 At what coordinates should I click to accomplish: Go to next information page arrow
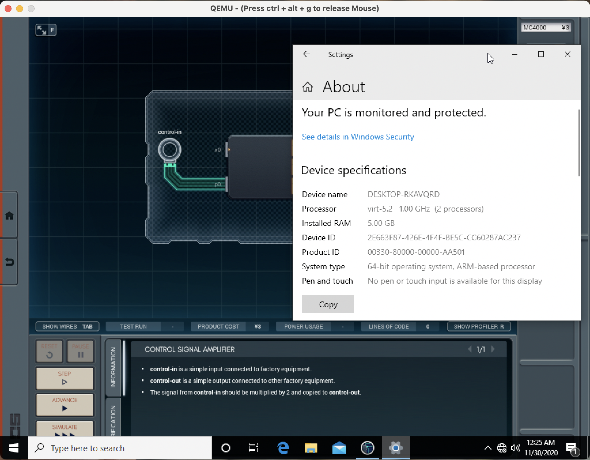pos(493,349)
